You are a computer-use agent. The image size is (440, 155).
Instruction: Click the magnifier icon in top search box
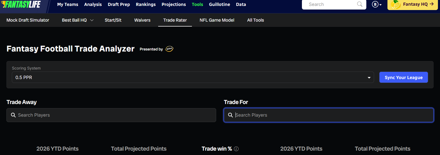click(x=360, y=4)
